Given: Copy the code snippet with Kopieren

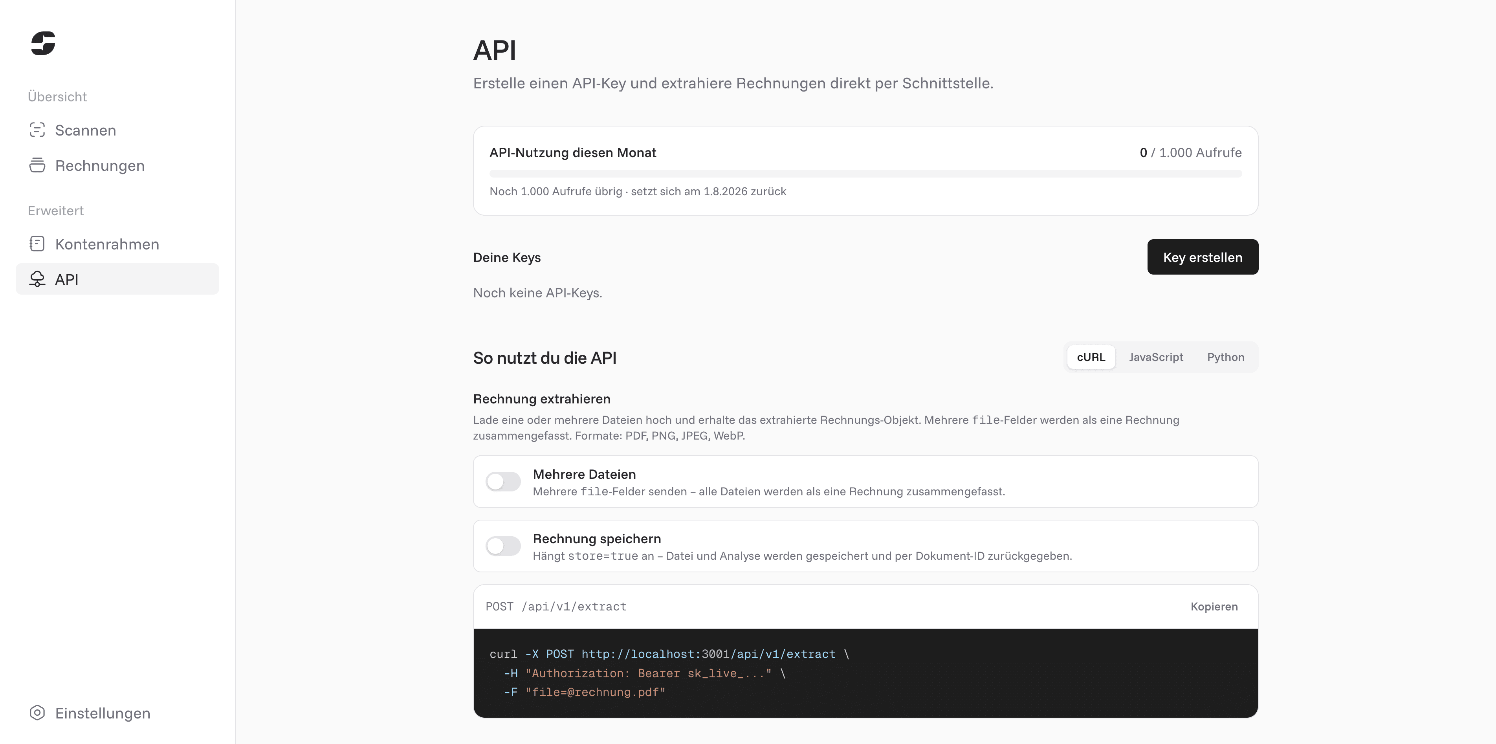Looking at the screenshot, I should point(1214,607).
